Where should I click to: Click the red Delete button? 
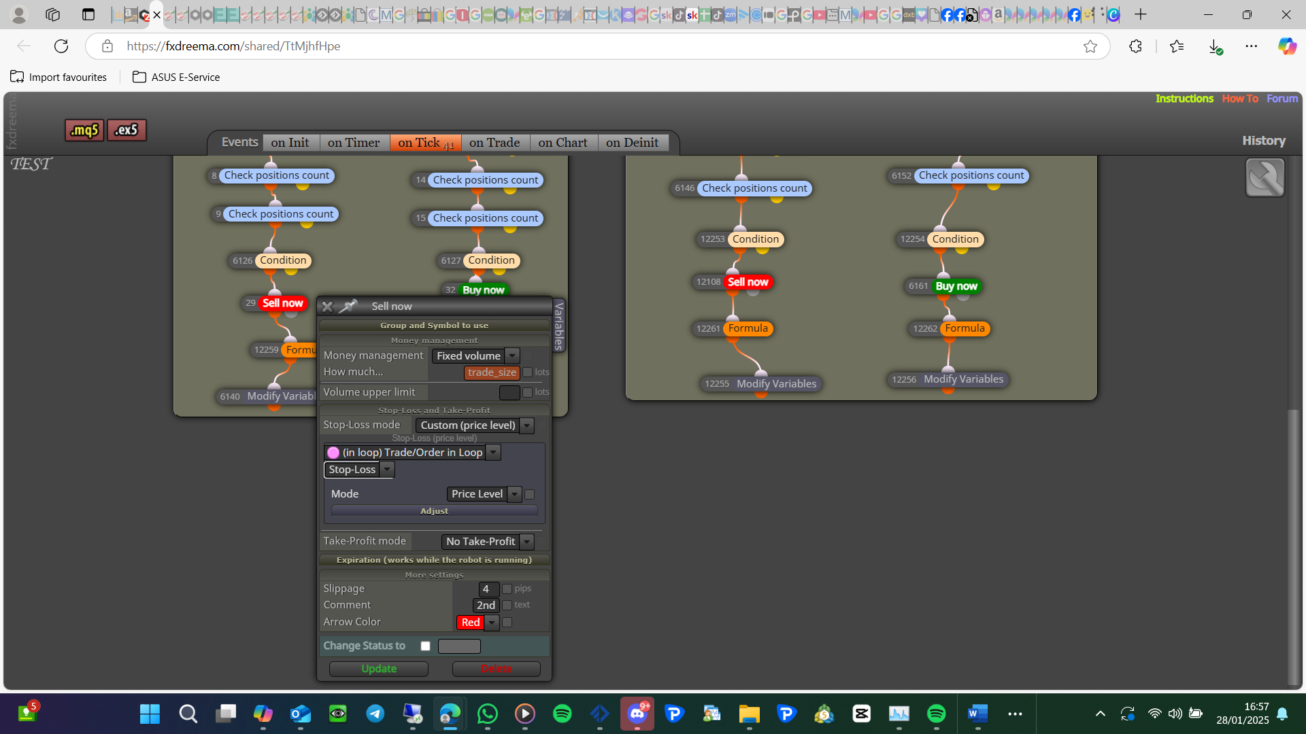click(x=497, y=669)
